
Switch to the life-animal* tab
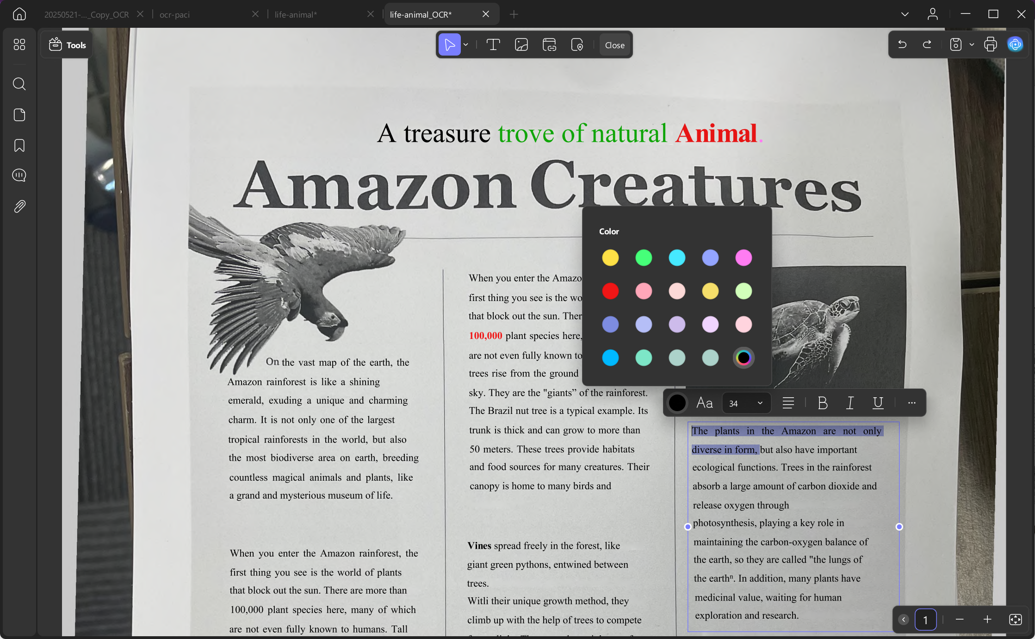[x=296, y=14]
